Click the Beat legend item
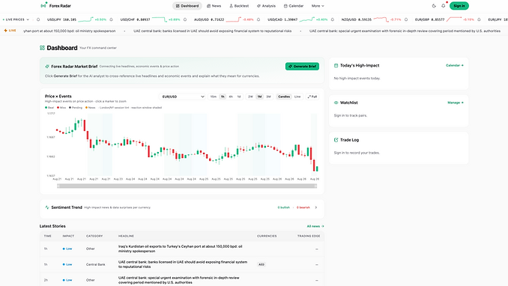Image resolution: width=508 pixels, height=286 pixels. [x=49, y=108]
